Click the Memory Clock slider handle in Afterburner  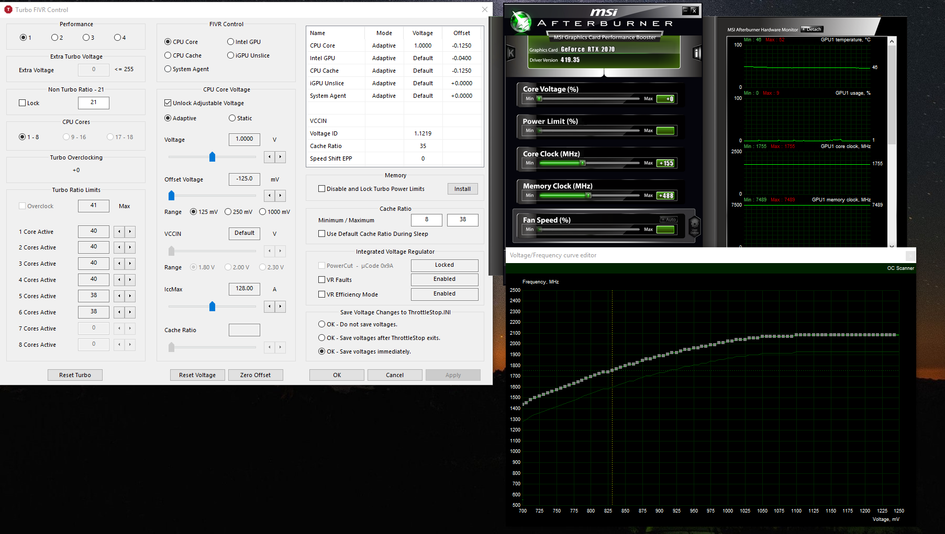(x=588, y=196)
